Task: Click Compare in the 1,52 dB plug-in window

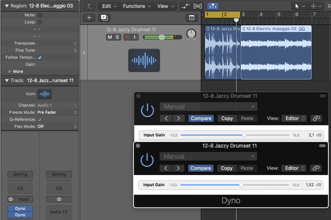Action: 201,168
